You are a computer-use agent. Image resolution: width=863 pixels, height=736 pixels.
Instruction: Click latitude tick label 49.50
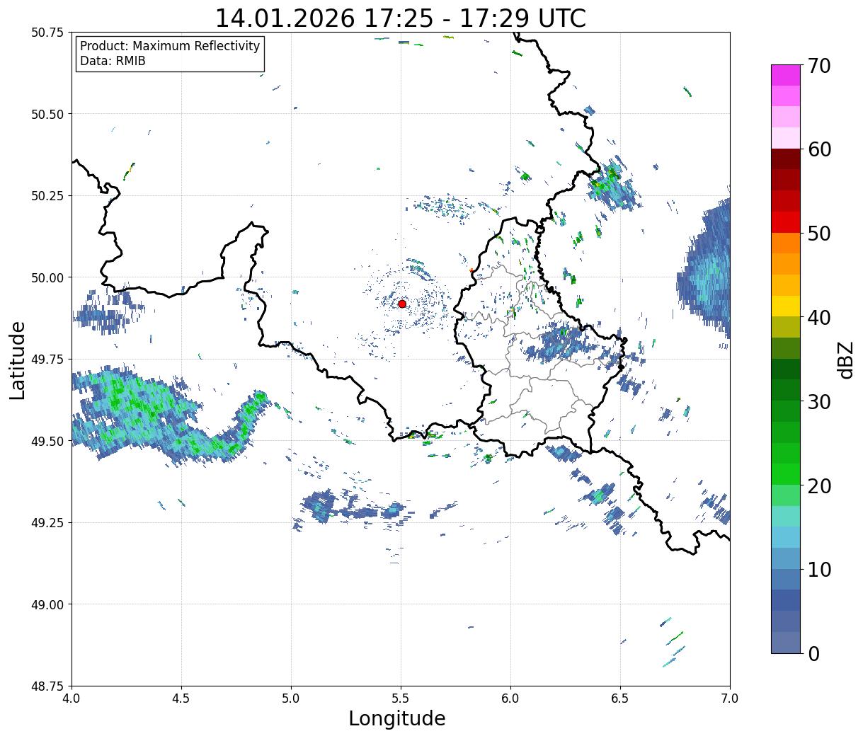click(47, 441)
